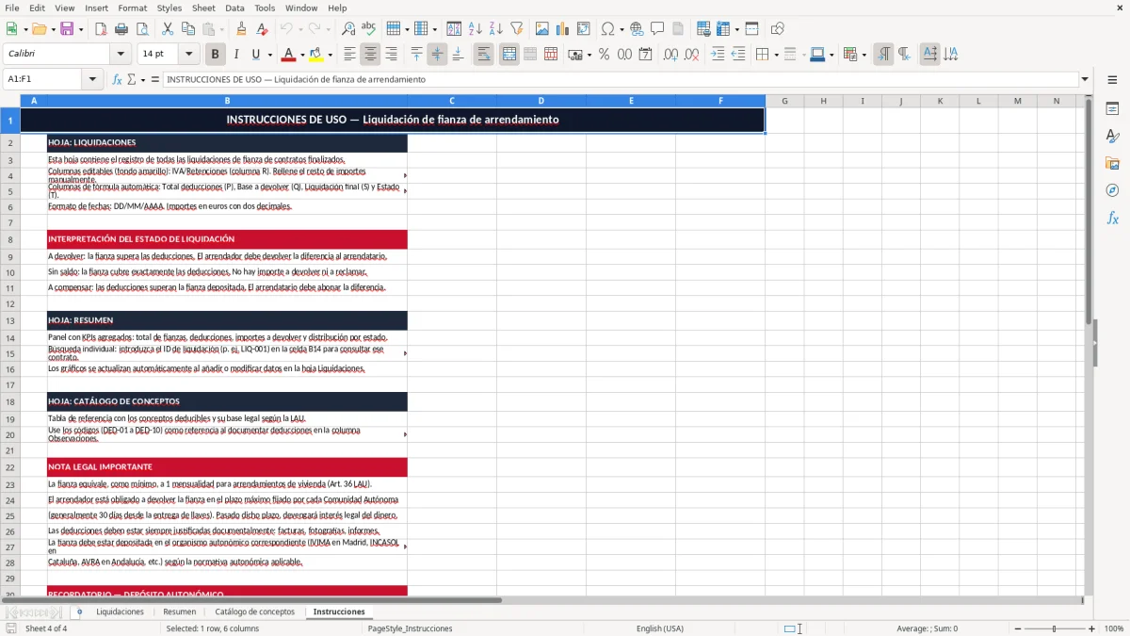
Task: Expand Name Box dropdown
Action: (x=94, y=79)
